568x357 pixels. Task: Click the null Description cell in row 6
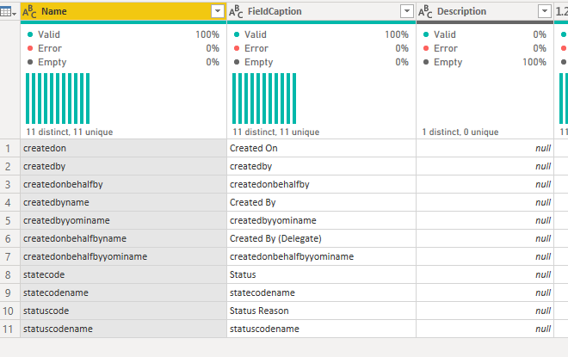(485, 239)
